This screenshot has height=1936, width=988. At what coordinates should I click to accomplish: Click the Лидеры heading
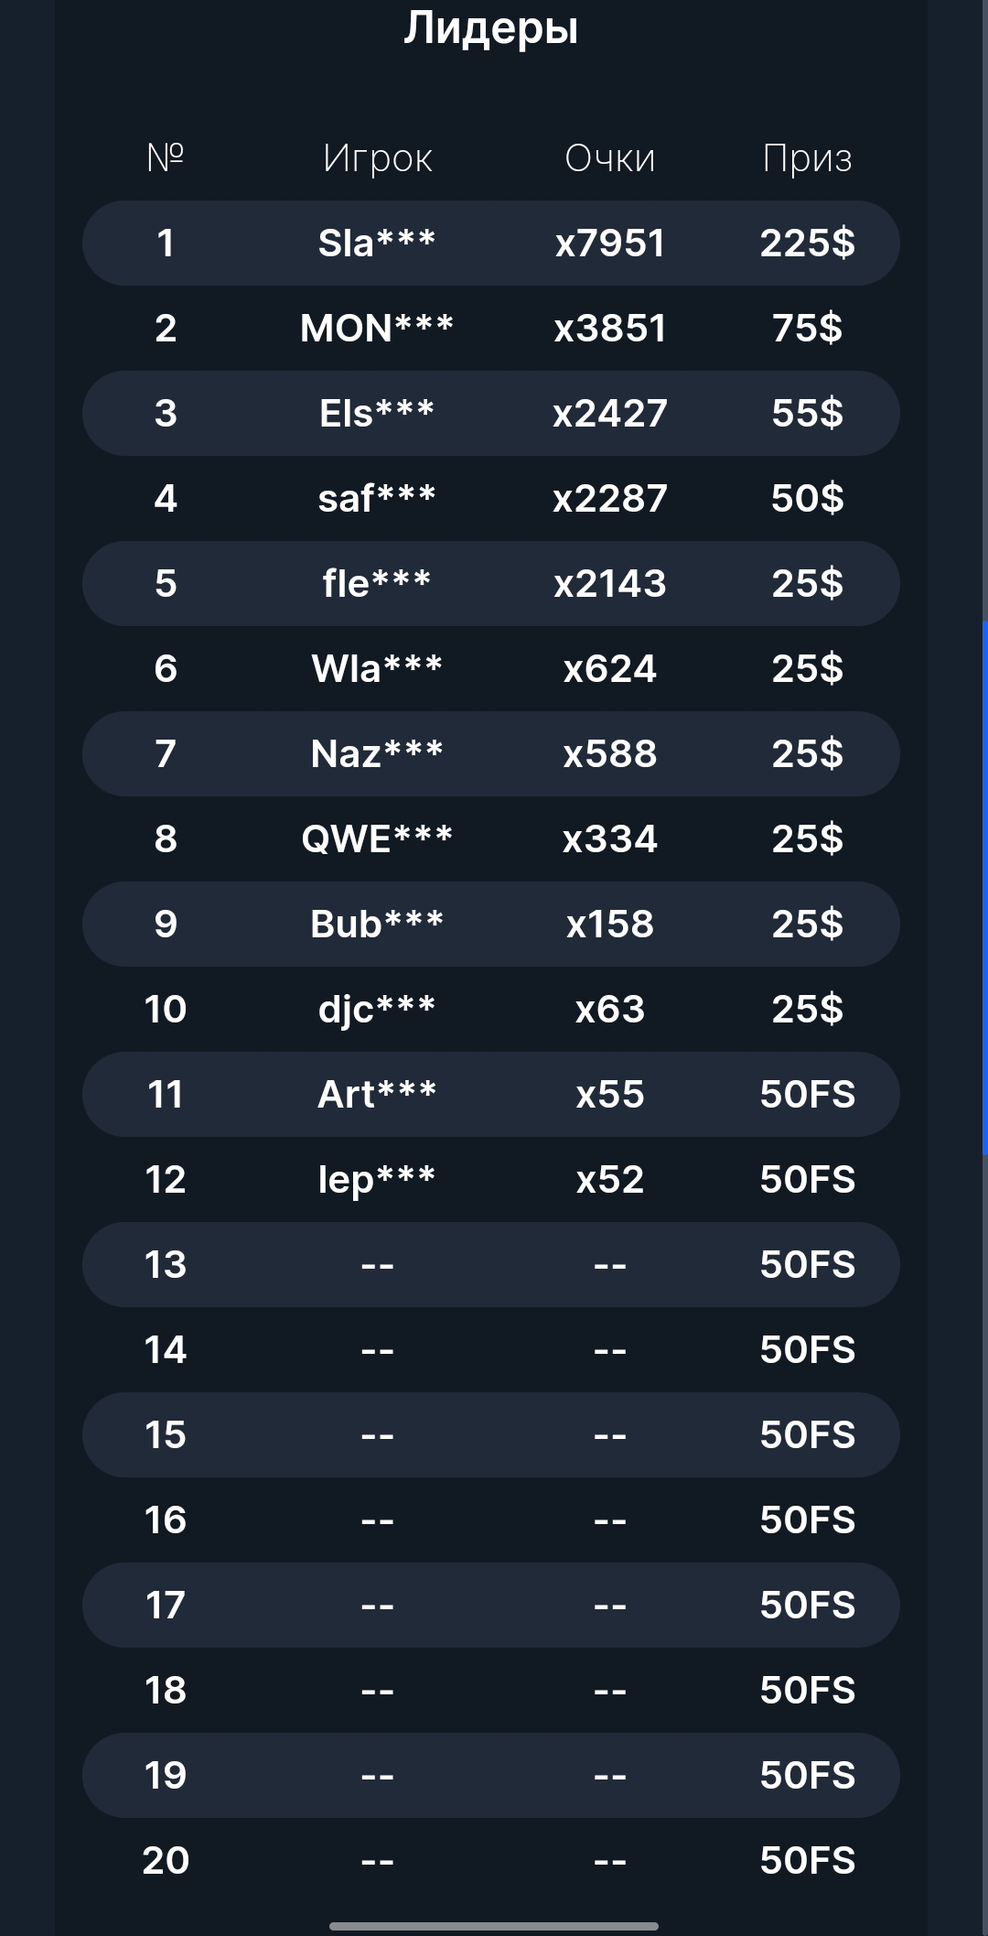pos(491,28)
